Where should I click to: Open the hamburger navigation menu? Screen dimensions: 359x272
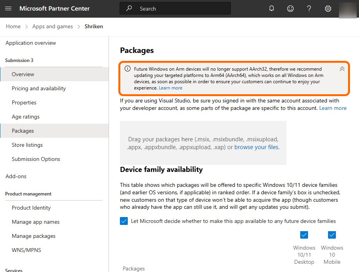(9, 9)
